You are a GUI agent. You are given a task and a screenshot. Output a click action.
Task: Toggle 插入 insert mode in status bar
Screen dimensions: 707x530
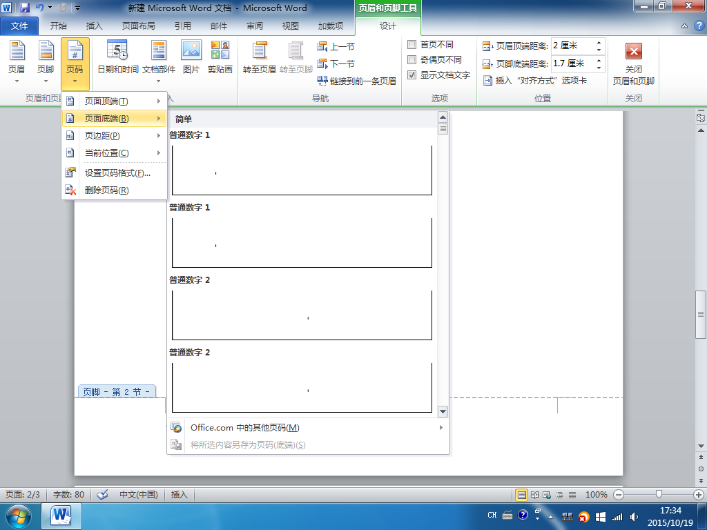tap(179, 494)
